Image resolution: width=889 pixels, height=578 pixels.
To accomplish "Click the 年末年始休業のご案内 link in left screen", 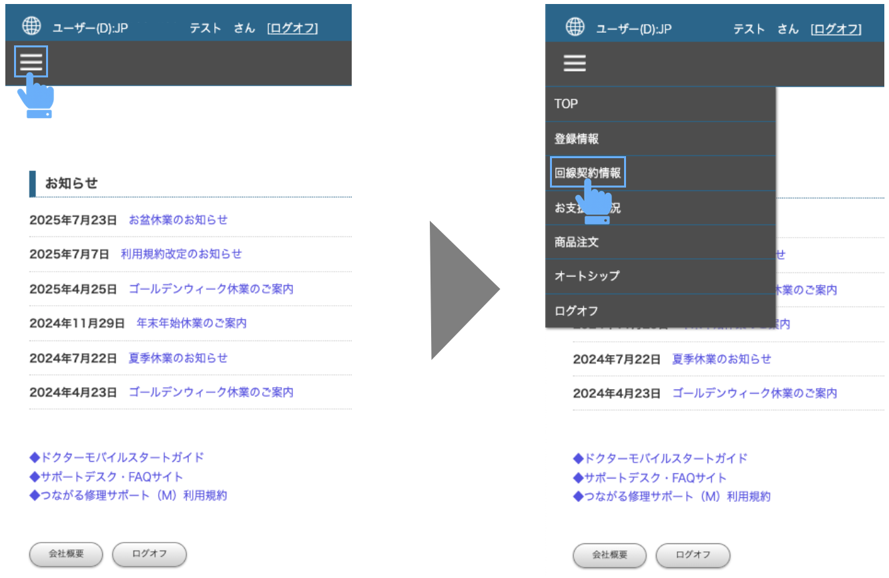I will [x=192, y=323].
